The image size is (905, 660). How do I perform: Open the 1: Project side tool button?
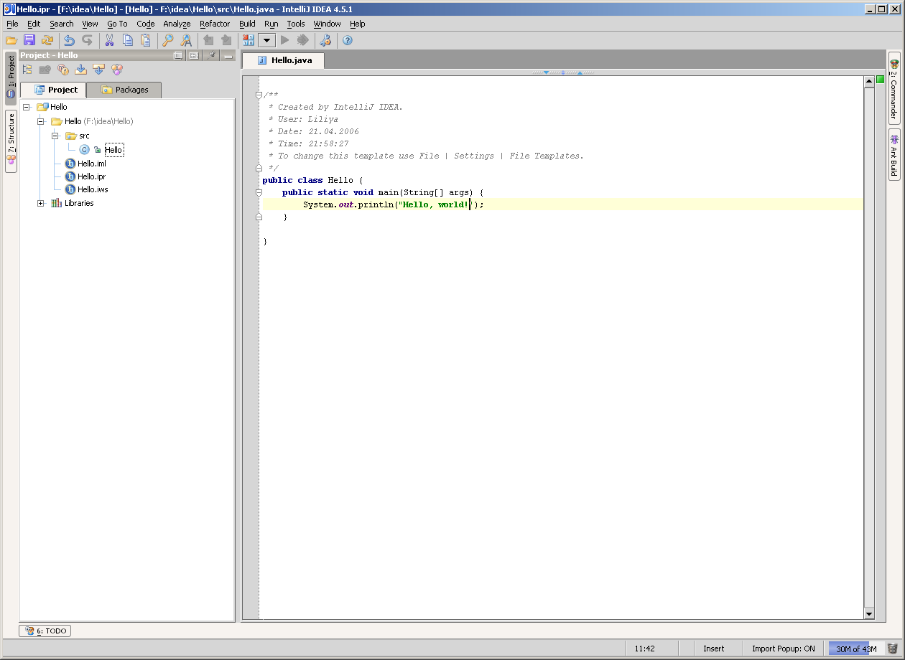click(x=11, y=78)
